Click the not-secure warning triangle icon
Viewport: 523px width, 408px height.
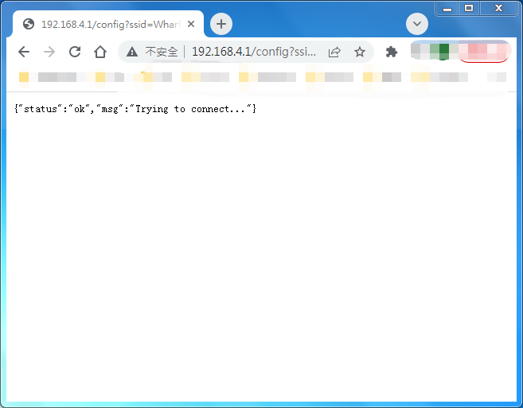pos(132,52)
